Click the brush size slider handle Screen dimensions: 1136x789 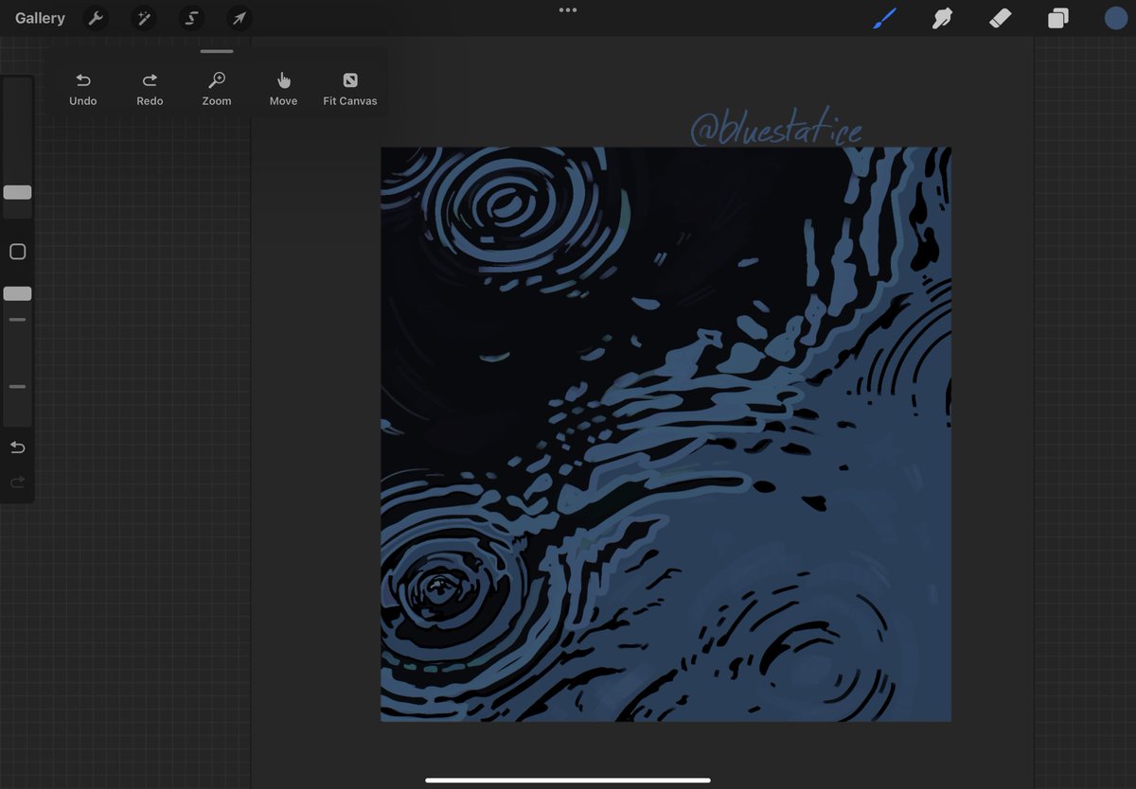pos(17,192)
